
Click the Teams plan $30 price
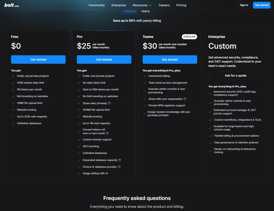(x=150, y=46)
